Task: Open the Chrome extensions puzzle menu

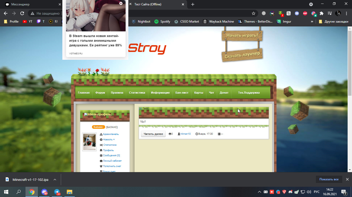Action: pos(321,13)
